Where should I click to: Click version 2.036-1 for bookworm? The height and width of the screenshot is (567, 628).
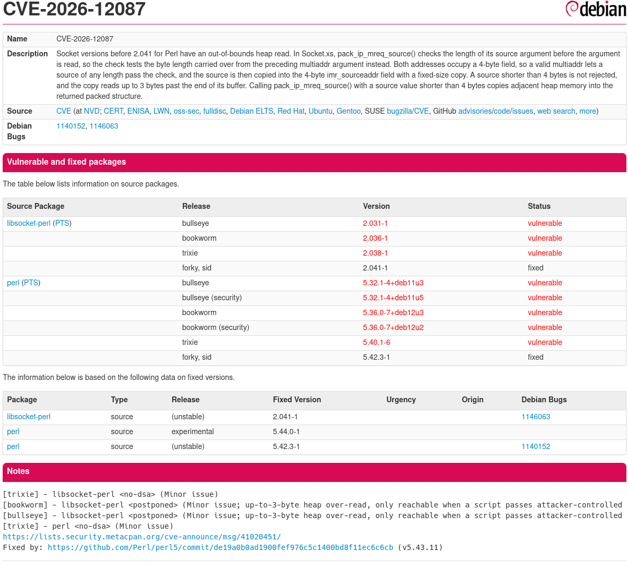[x=375, y=238]
